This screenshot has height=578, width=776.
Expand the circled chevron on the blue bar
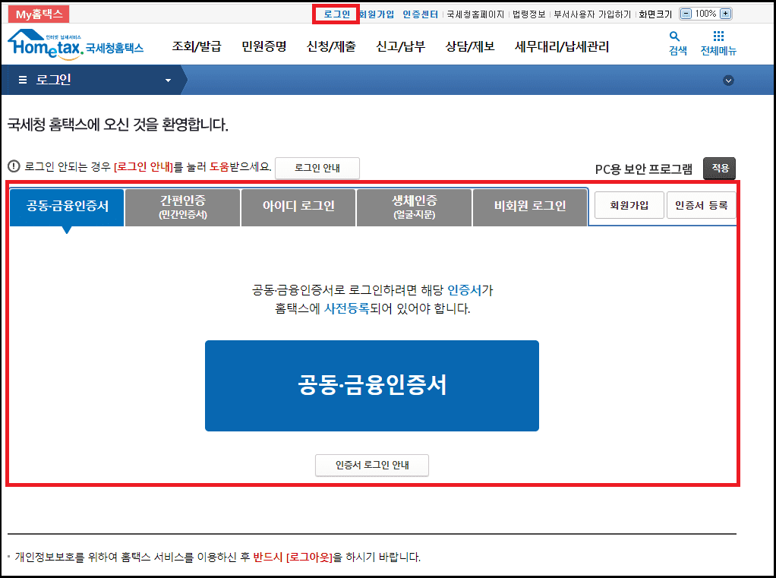pyautogui.click(x=728, y=79)
